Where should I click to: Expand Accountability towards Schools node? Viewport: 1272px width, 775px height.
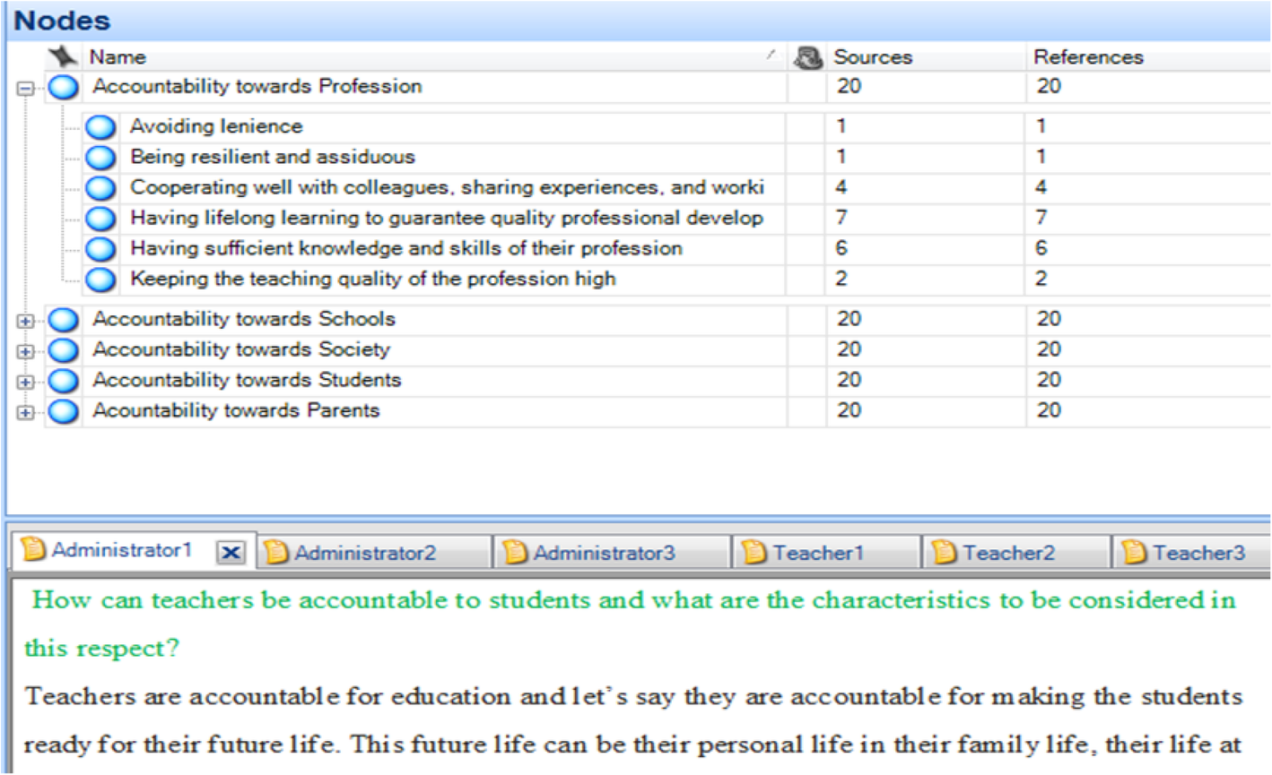[x=25, y=322]
